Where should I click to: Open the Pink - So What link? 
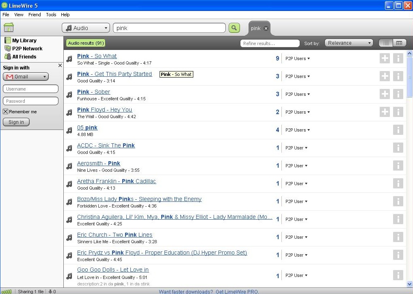(97, 56)
